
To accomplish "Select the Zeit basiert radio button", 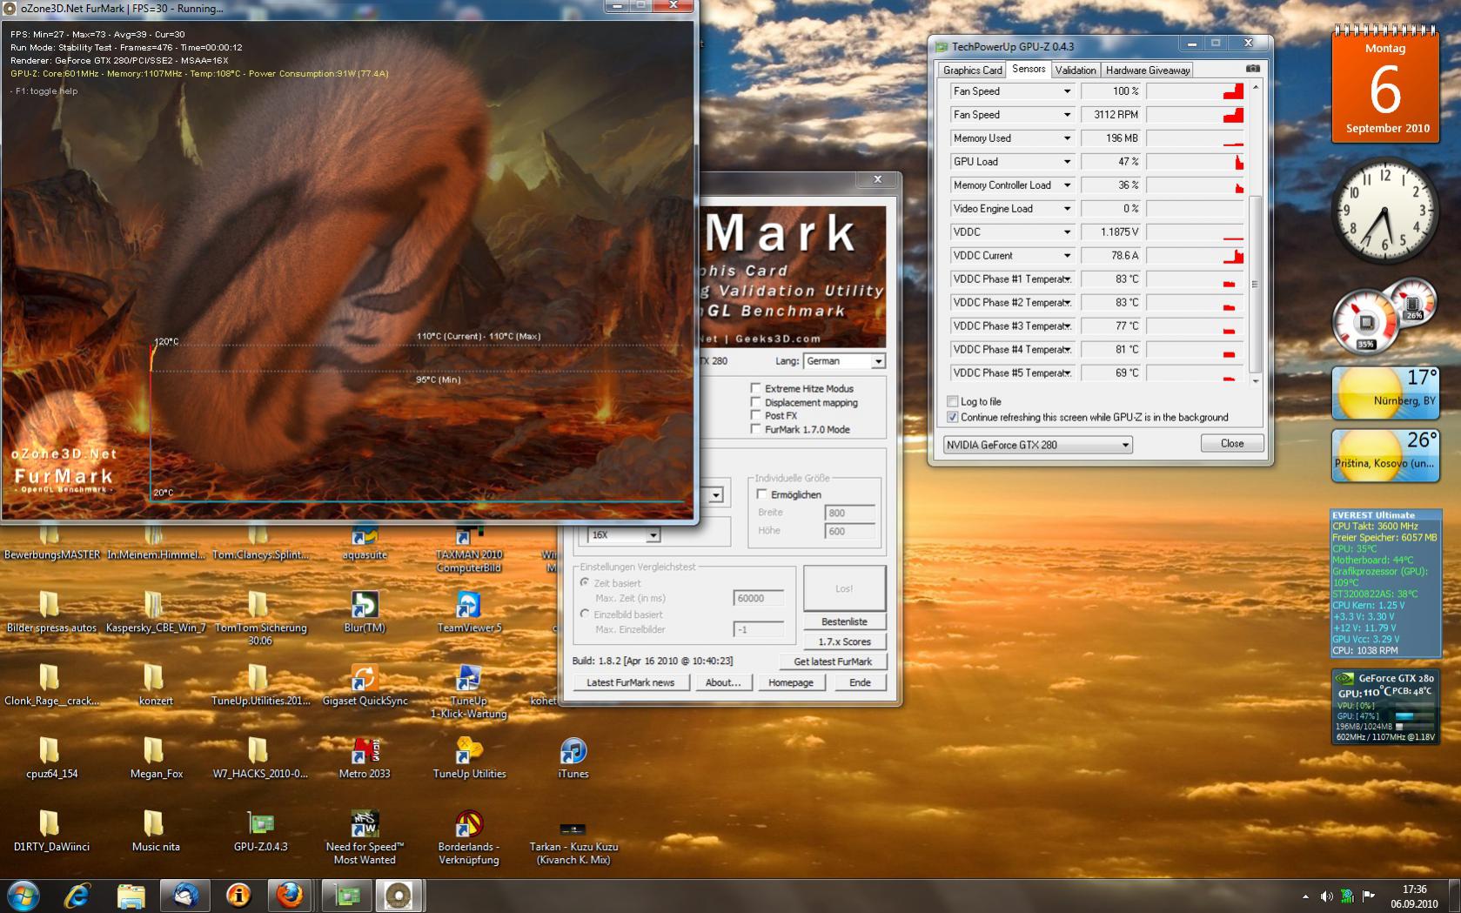I will 585,582.
